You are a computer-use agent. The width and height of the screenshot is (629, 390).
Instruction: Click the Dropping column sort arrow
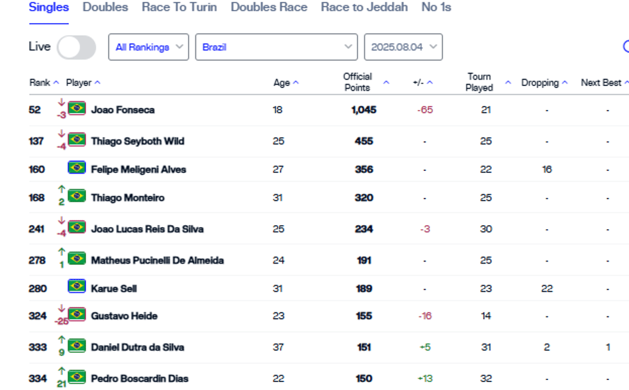point(565,83)
